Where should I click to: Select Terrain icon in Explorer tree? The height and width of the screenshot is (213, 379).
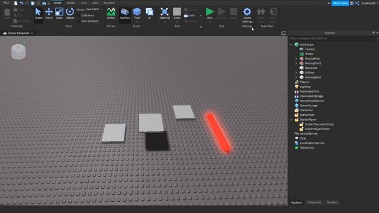[301, 54]
